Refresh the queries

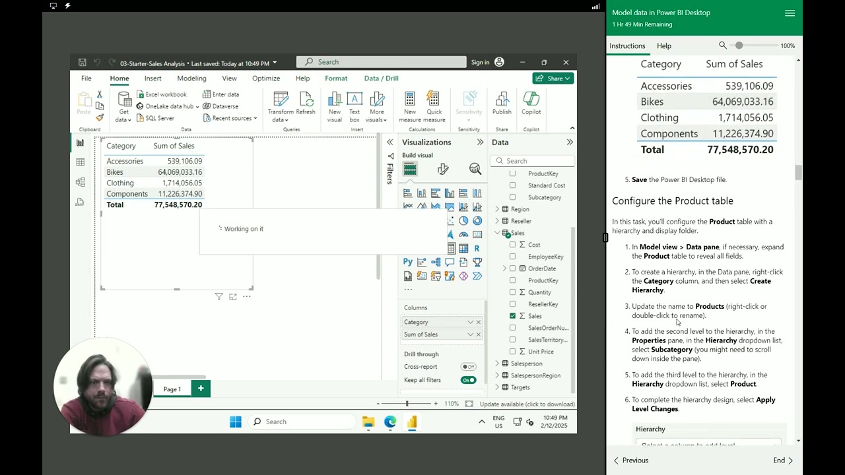coord(306,104)
